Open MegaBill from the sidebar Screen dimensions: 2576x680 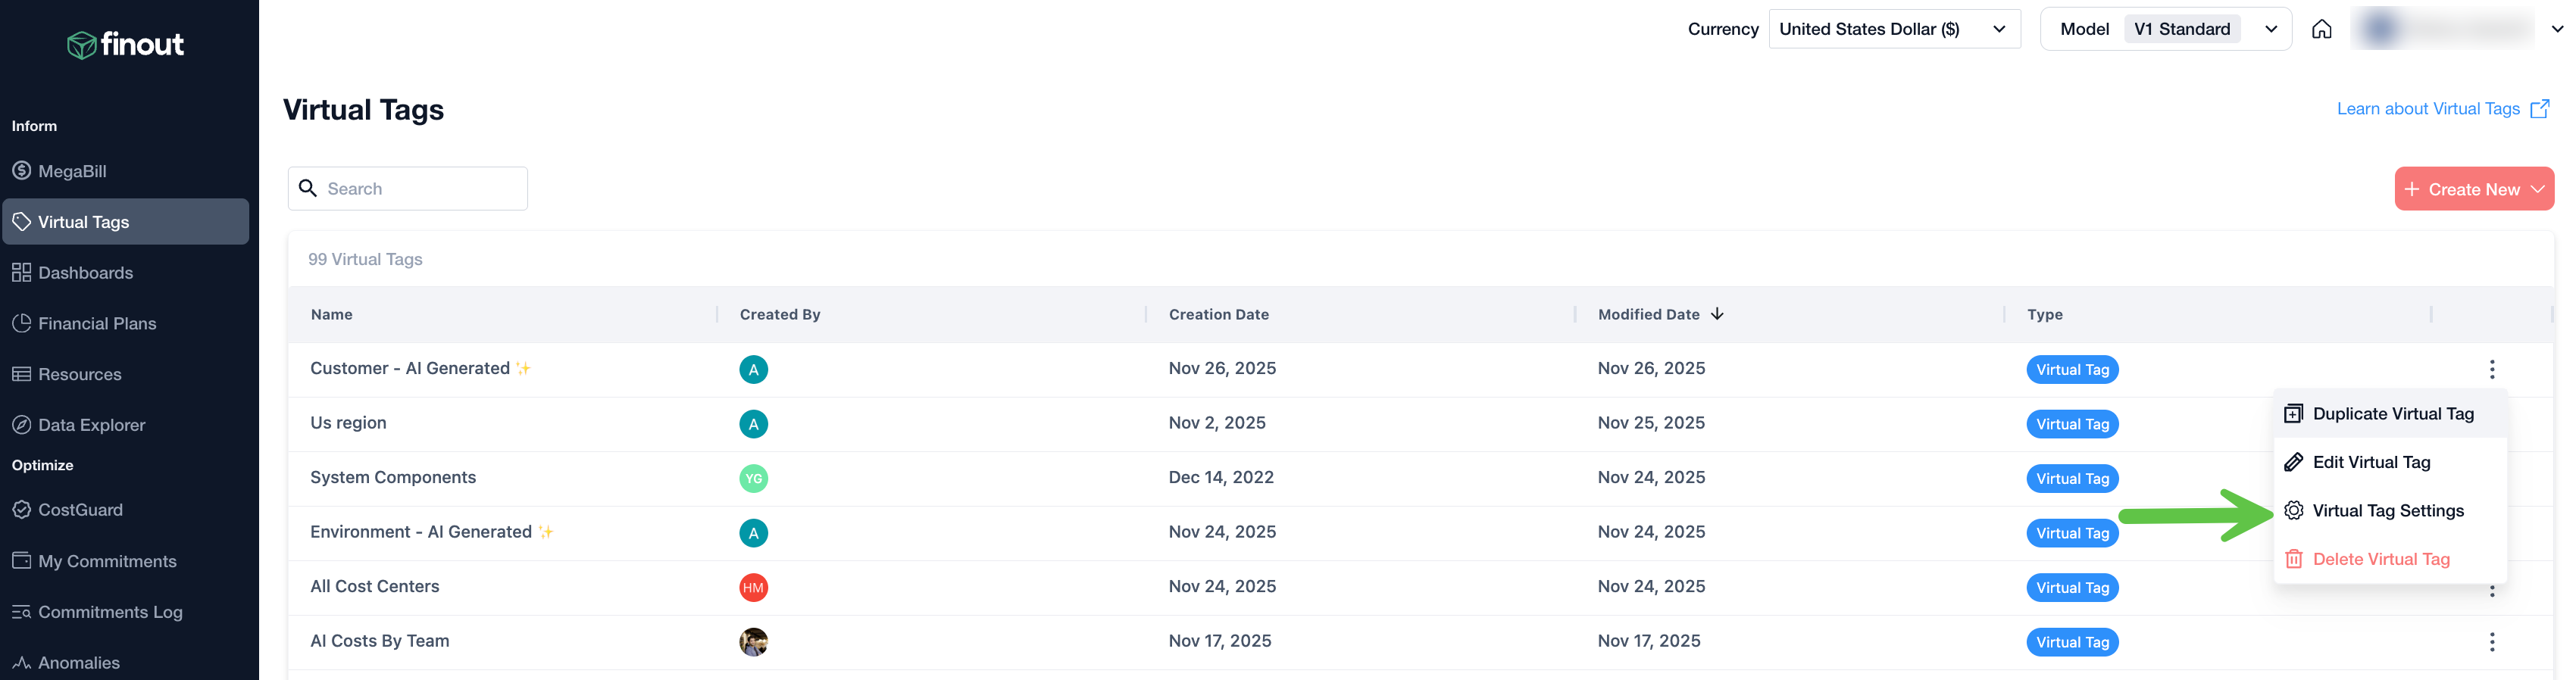[72, 171]
